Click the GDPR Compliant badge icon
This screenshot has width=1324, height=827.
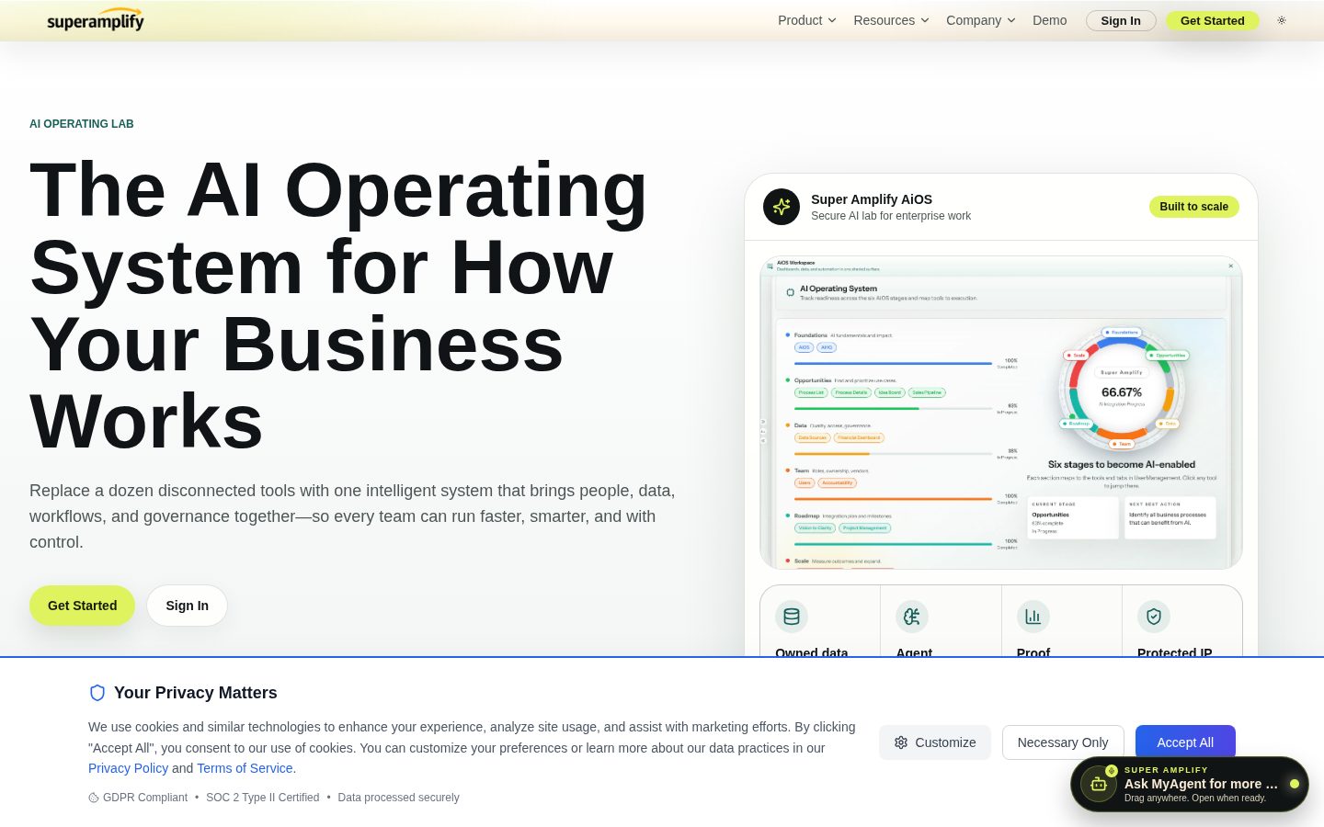[x=94, y=798]
